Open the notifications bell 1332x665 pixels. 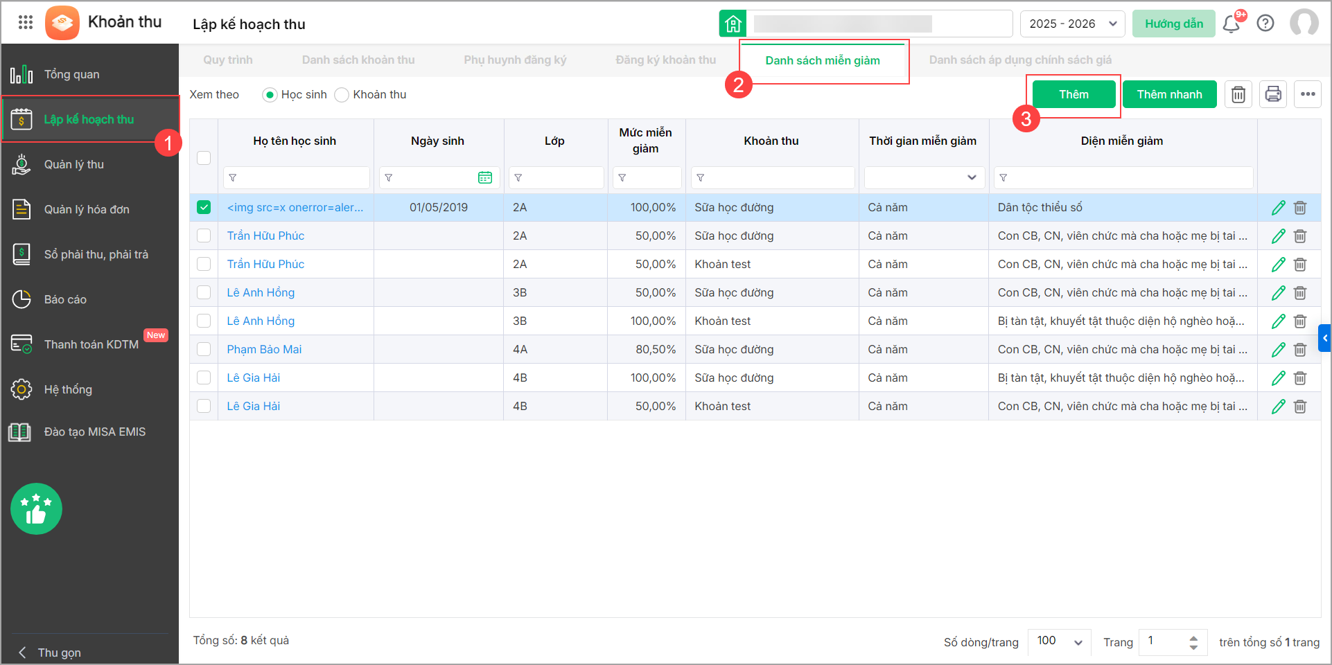click(x=1232, y=24)
